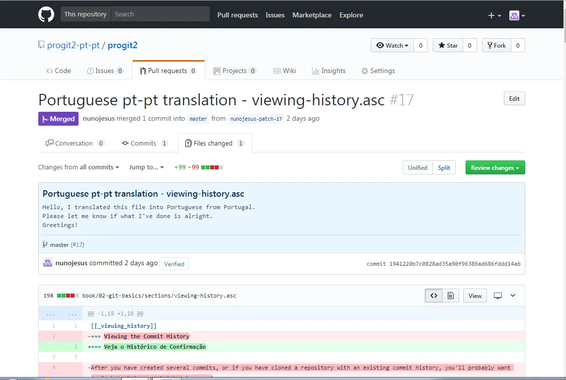Image resolution: width=566 pixels, height=380 pixels.
Task: Collapse the viewing-history.asc file diff chevron
Action: tap(512, 296)
